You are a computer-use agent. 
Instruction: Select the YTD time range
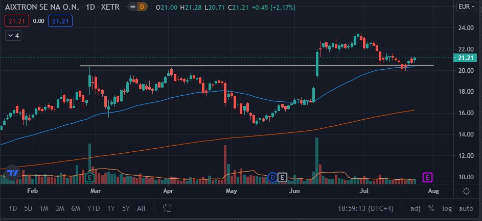pyautogui.click(x=94, y=208)
